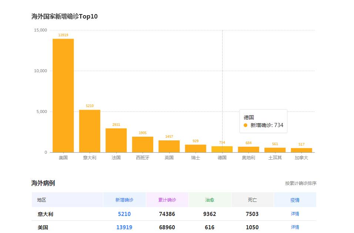
Task: Click the 死亡 column header
Action: [x=252, y=200]
